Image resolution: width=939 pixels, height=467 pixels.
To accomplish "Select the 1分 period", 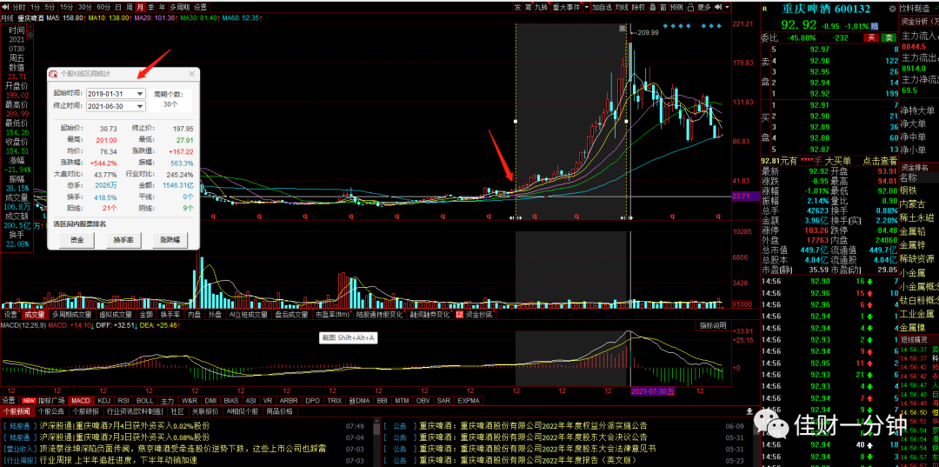I will click(x=36, y=7).
